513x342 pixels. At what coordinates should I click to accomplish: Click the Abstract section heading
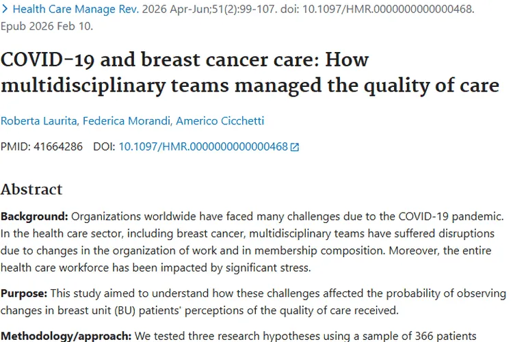pos(31,189)
